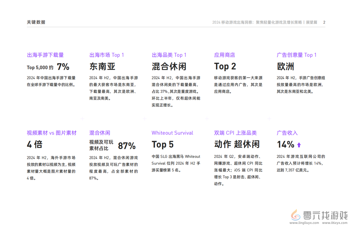Click the plus marker below 出海市场 Top 1 column
Image resolution: width=352 pixels, height=225 pixels.
pos(144,119)
